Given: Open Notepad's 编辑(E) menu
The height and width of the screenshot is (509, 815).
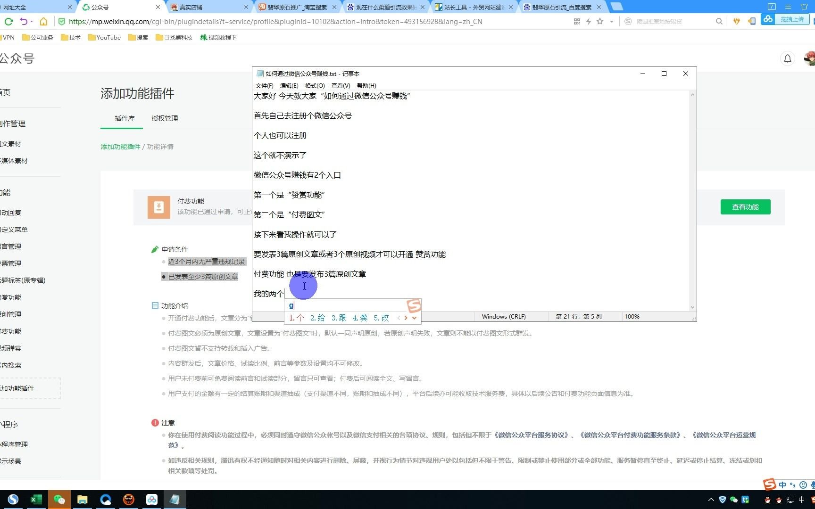Looking at the screenshot, I should [289, 85].
